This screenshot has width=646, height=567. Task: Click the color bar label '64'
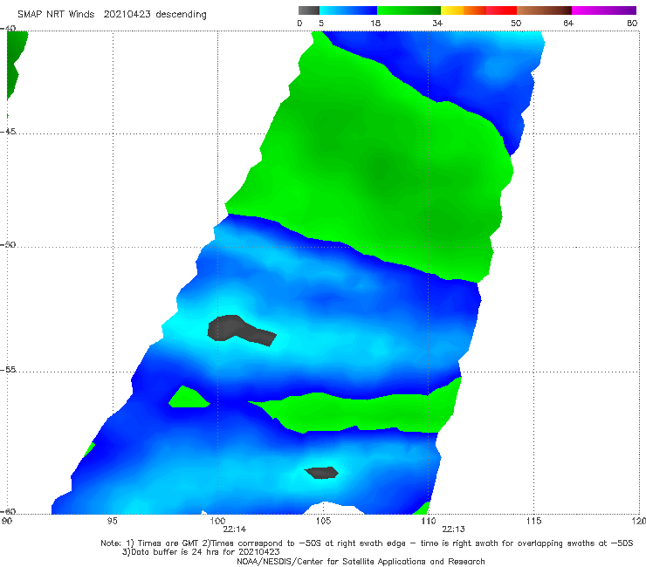[x=568, y=23]
